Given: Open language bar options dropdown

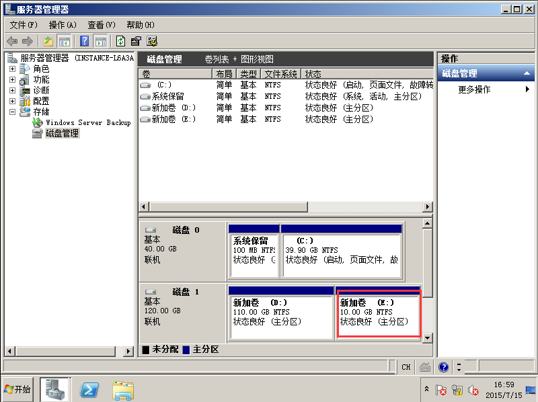Looking at the screenshot, I should pyautogui.click(x=459, y=367).
